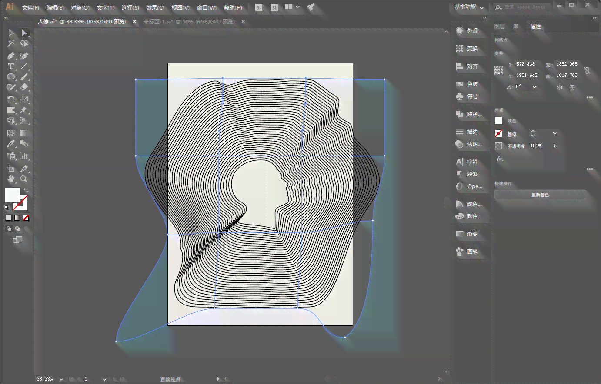This screenshot has width=601, height=384.
Task: Switch to the 图层 panel tab
Action: [x=500, y=26]
